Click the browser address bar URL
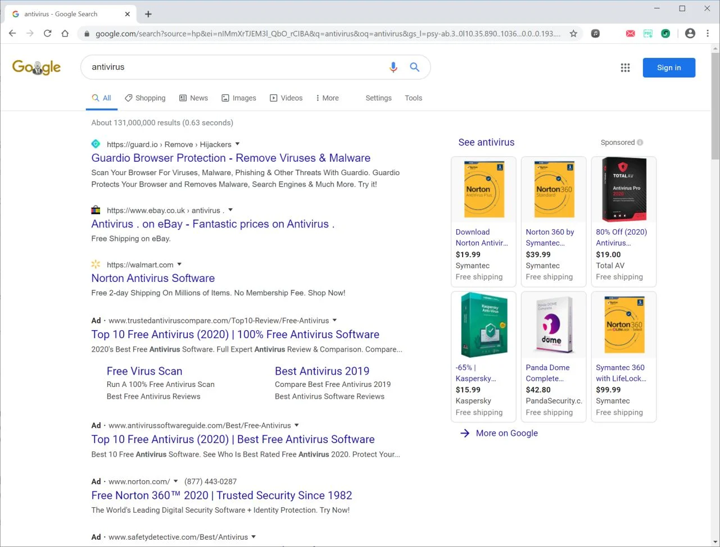Screen dimensions: 720x547 coord(327,34)
